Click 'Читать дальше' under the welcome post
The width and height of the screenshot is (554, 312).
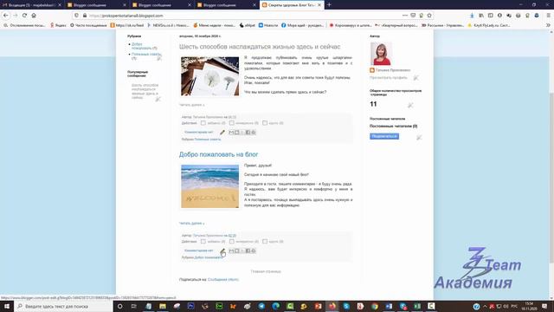(x=191, y=224)
